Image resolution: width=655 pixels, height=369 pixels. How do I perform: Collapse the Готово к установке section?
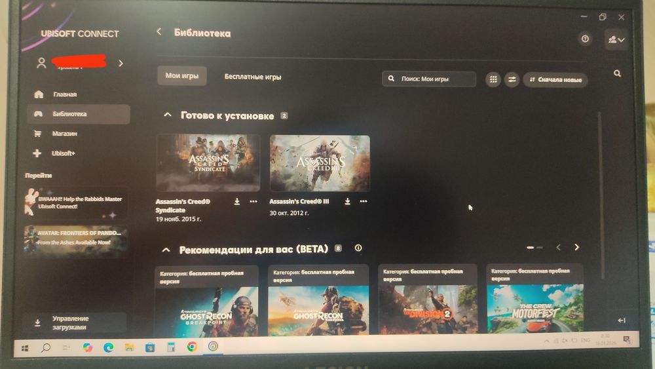[168, 115]
